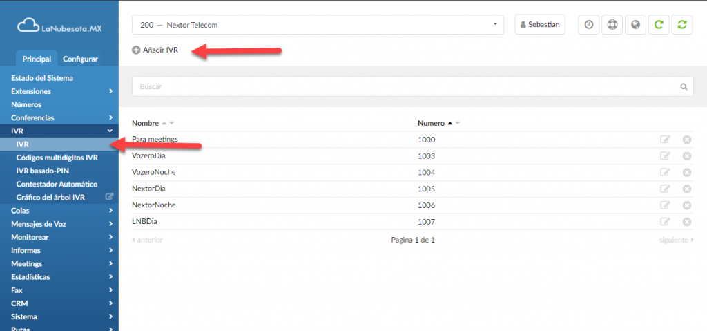Go to the anterior page link
The height and width of the screenshot is (331, 707).
point(148,240)
